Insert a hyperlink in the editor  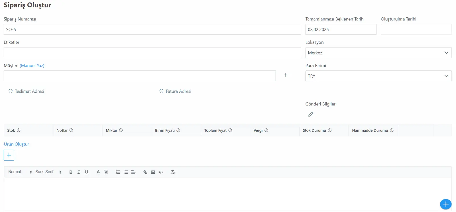[145, 172]
